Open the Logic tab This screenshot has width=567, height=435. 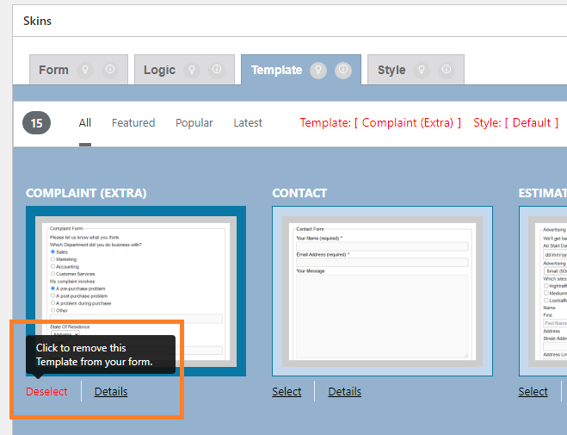[x=160, y=70]
